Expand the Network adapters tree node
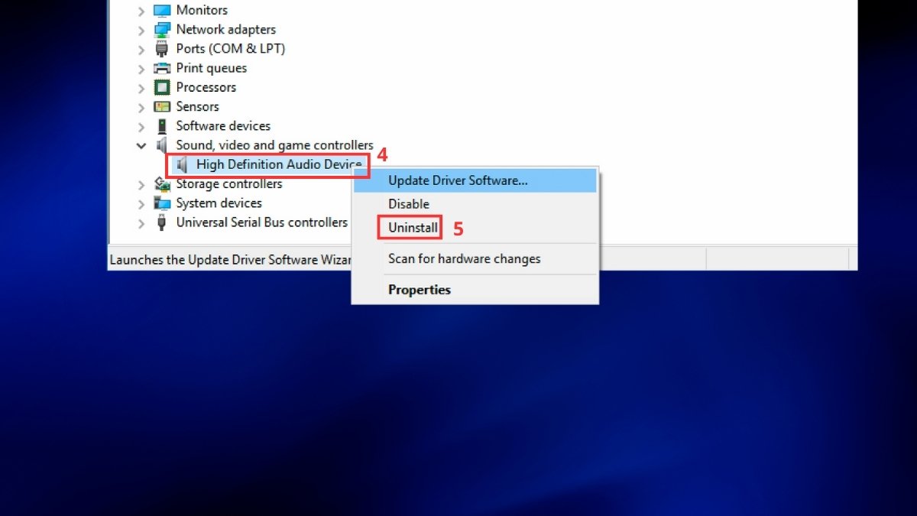 [141, 29]
